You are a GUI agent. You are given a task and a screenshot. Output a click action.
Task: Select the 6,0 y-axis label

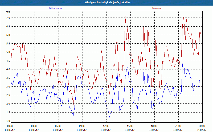tap(8, 35)
